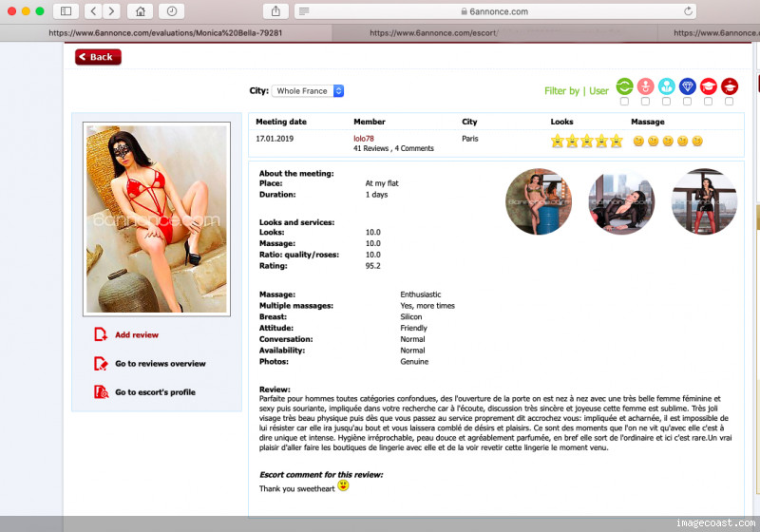
Task: Click the Thank you sweetheart comment text
Action: pyautogui.click(x=296, y=488)
